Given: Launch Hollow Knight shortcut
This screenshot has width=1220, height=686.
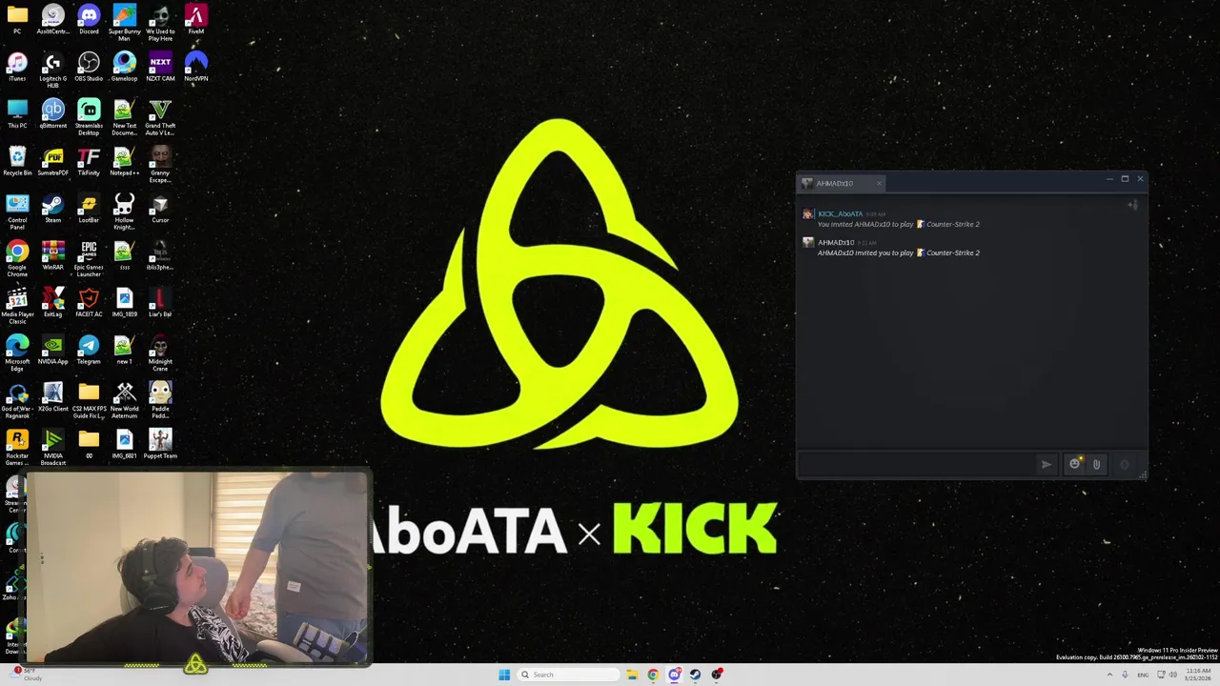Looking at the screenshot, I should pos(125,211).
